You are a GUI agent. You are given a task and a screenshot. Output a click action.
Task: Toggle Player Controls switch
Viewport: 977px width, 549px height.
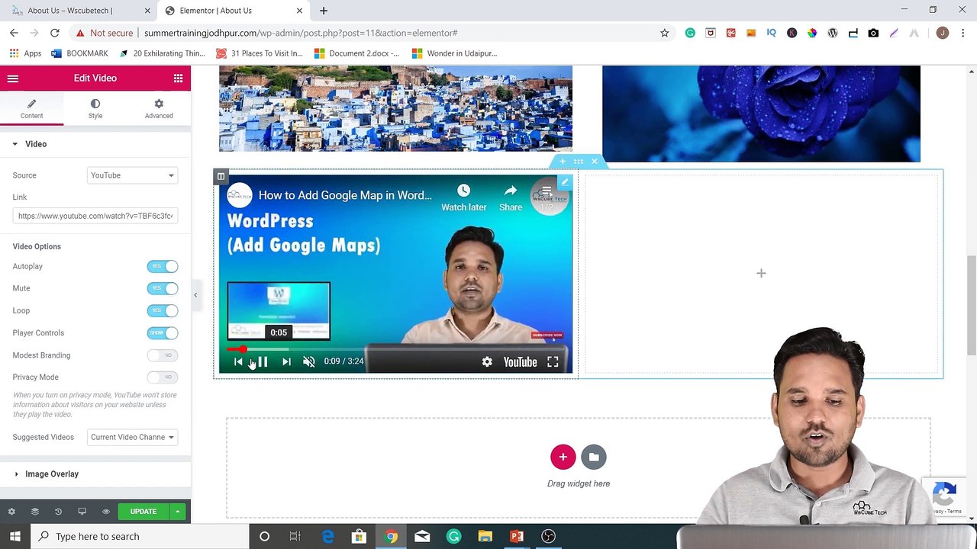(163, 332)
